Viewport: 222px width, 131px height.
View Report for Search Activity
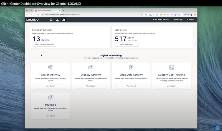[51, 86]
